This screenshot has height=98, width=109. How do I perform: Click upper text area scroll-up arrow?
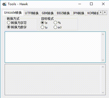tap(103, 34)
